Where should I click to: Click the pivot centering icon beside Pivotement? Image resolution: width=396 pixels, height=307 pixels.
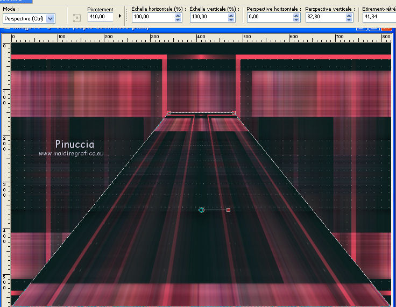(x=77, y=18)
